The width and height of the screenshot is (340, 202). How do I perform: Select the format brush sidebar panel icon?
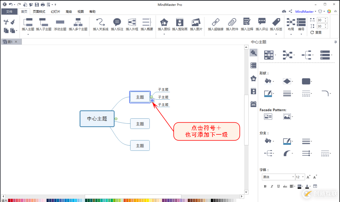pos(253,52)
